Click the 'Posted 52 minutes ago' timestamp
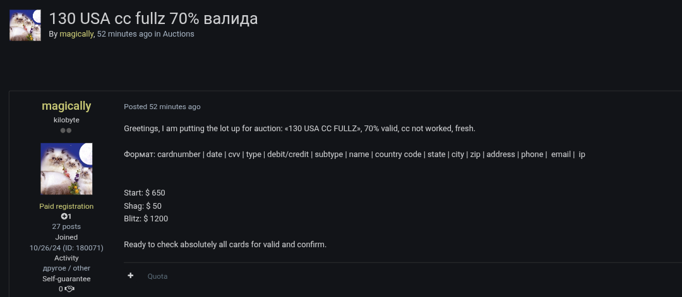The height and width of the screenshot is (297, 682). point(162,107)
